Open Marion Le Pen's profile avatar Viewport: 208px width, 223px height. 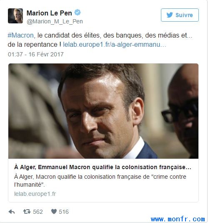click(x=15, y=16)
